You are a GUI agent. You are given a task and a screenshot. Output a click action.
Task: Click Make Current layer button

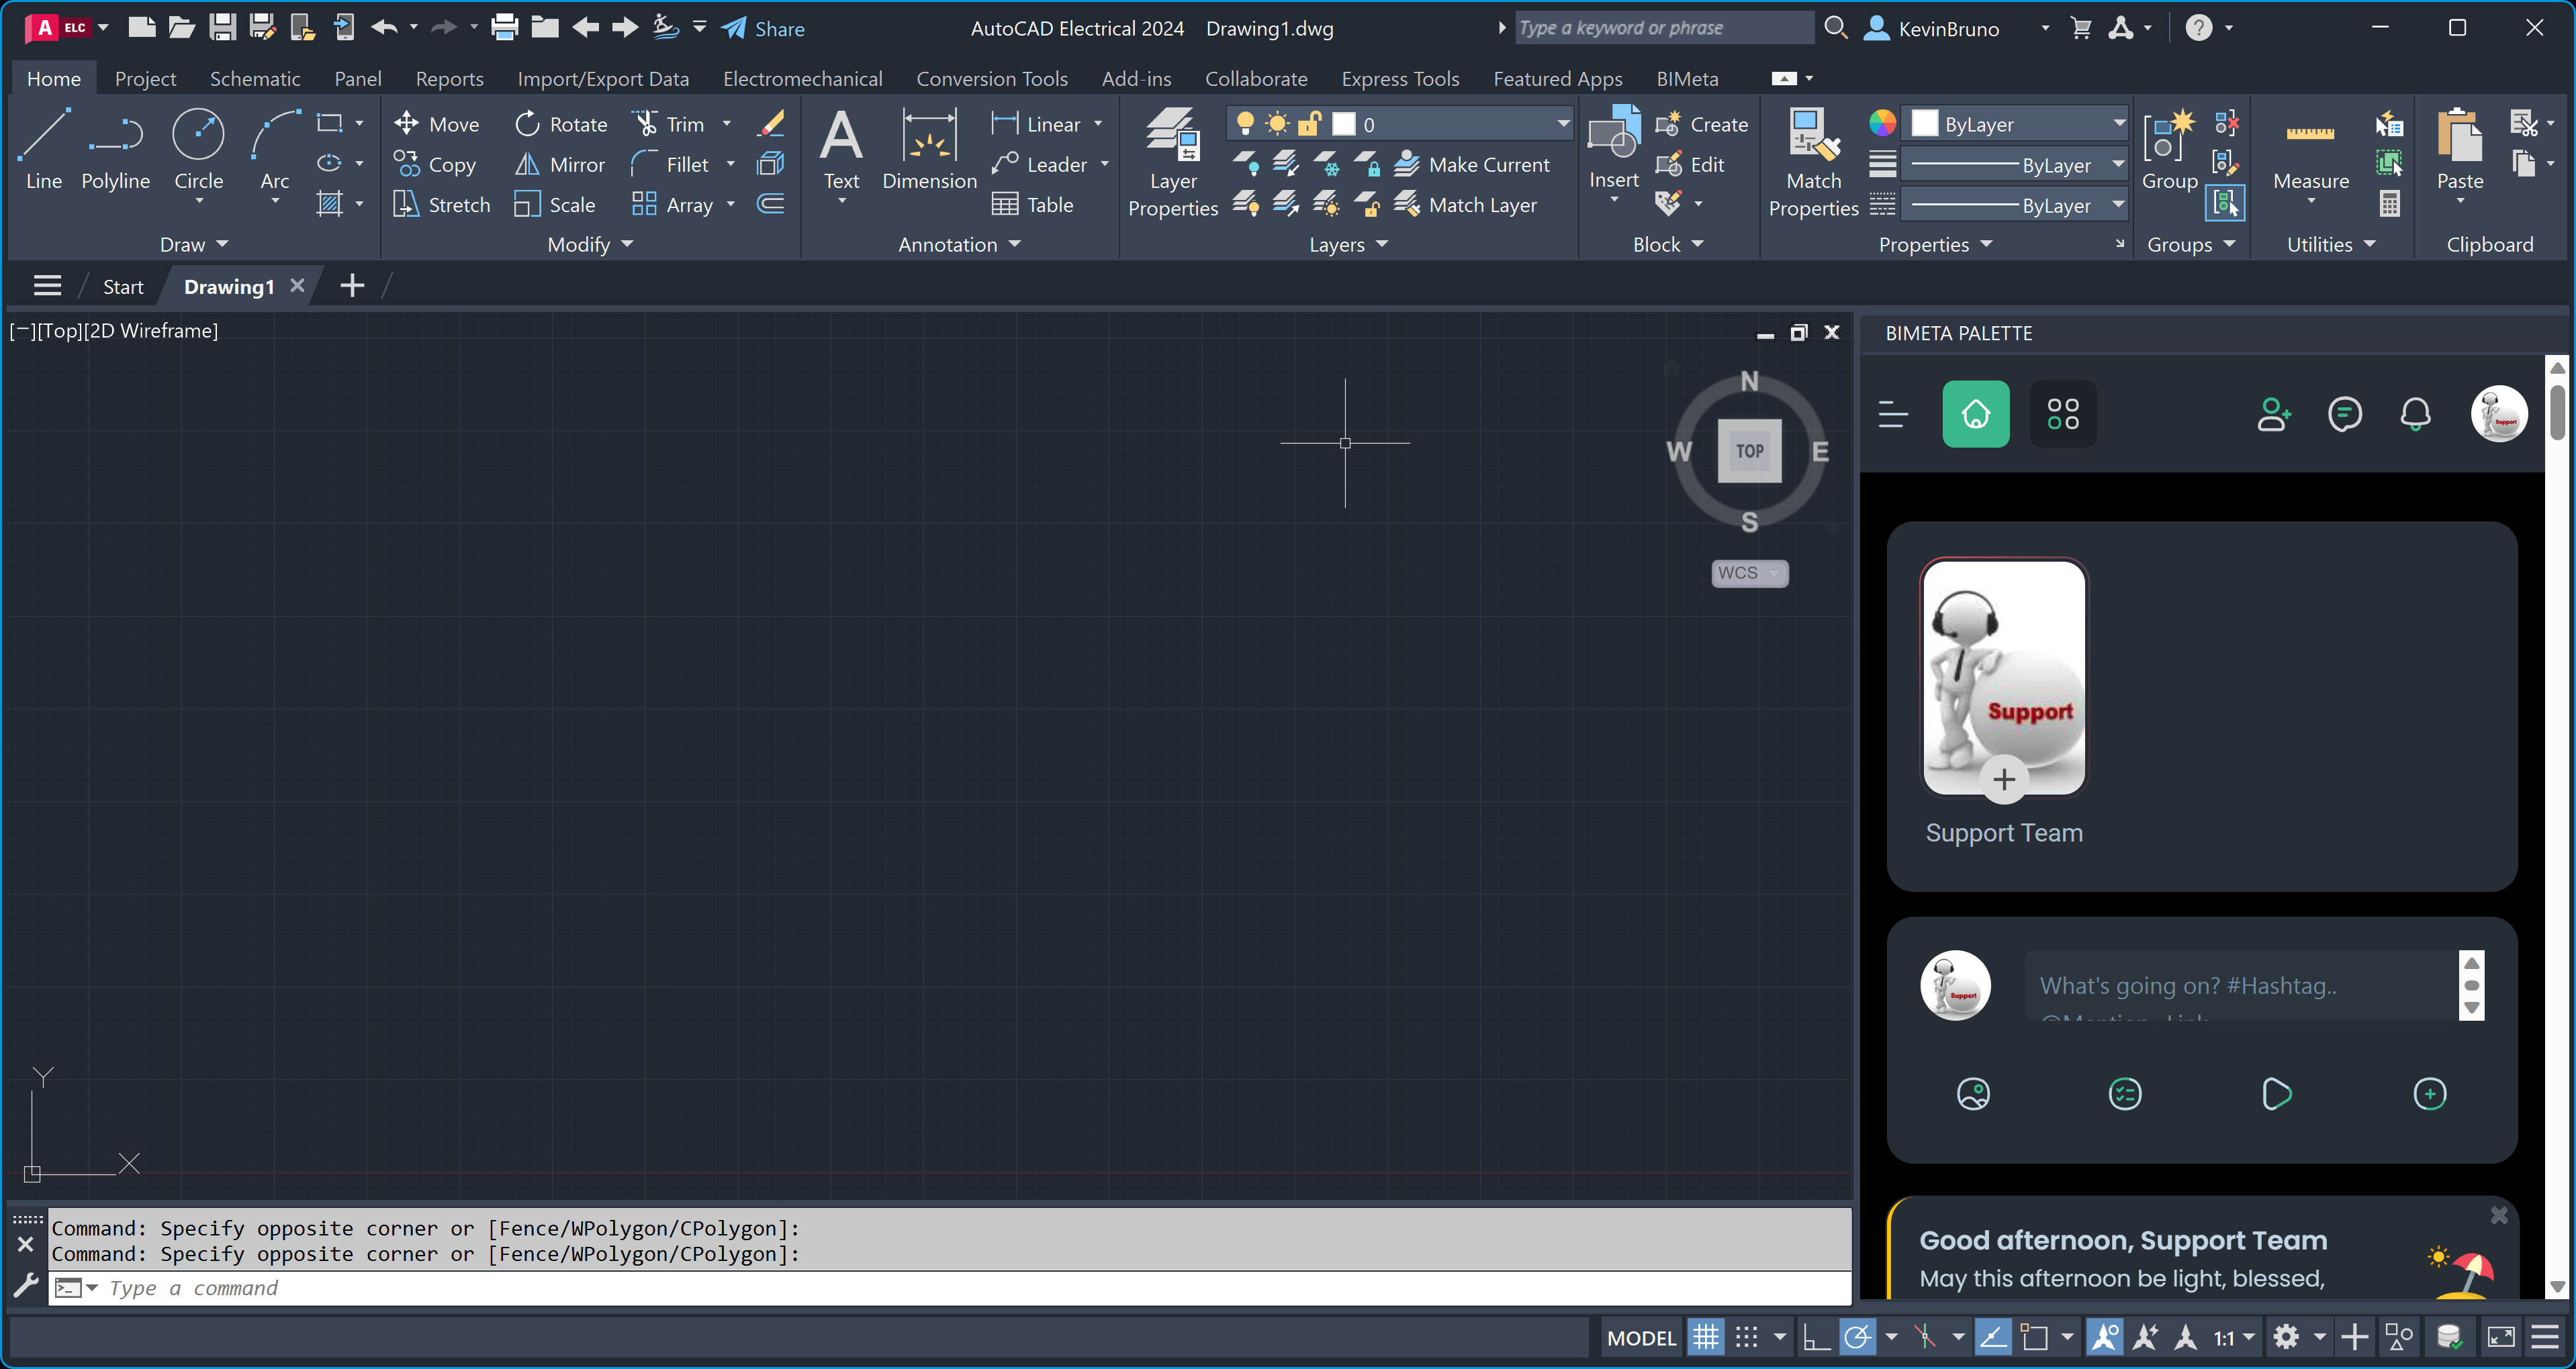(1472, 164)
